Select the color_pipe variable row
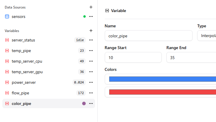 [x=49, y=103]
